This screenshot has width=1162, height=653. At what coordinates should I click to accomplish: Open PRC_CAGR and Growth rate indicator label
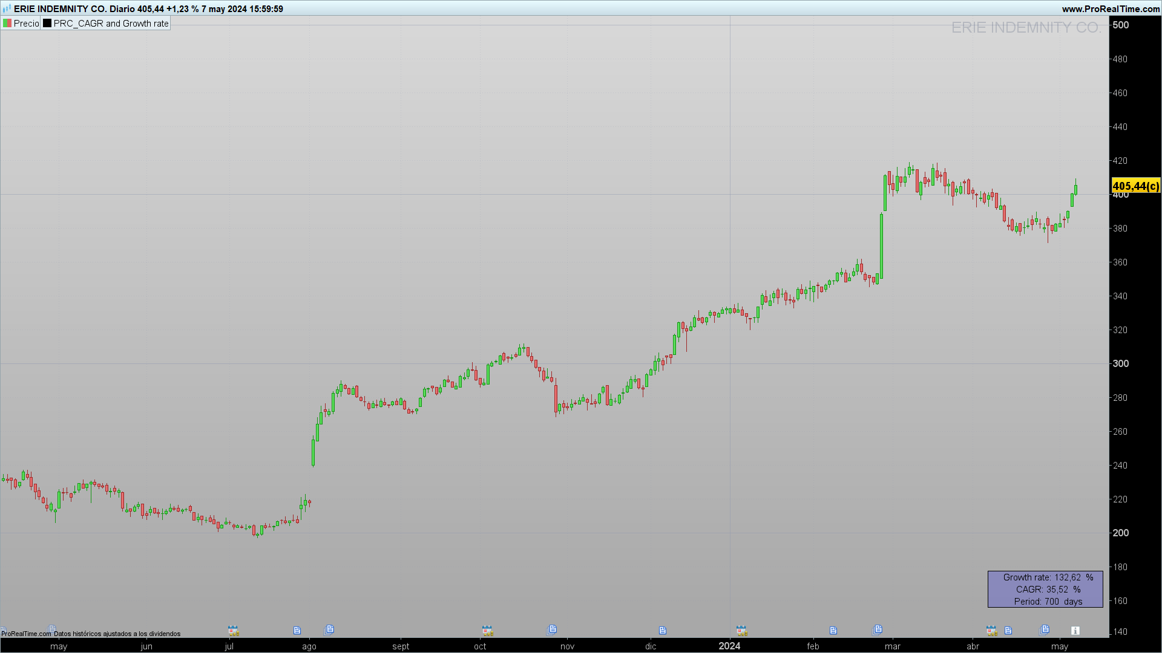pyautogui.click(x=111, y=24)
